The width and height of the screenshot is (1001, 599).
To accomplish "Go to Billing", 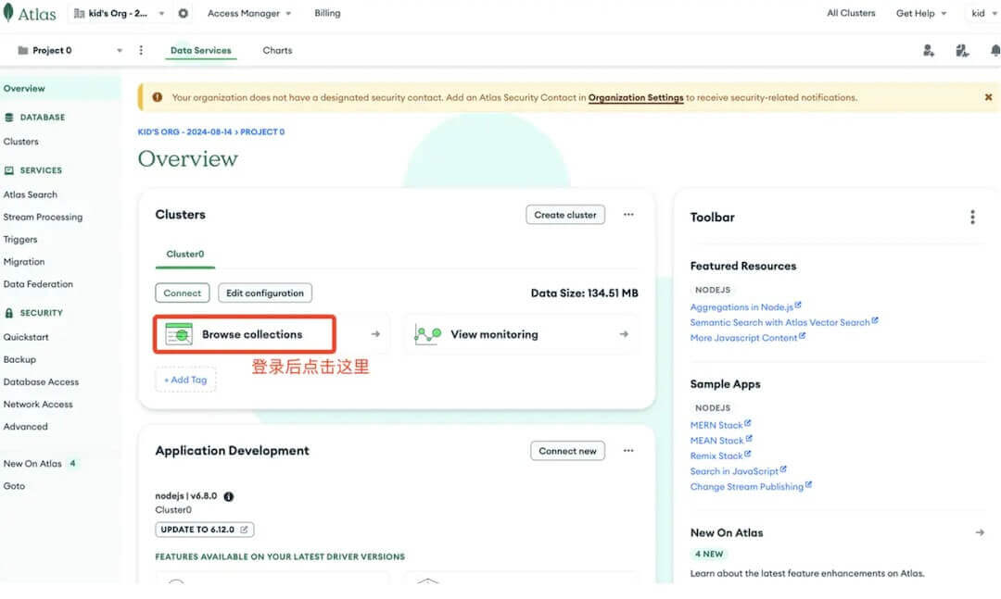I will (327, 13).
